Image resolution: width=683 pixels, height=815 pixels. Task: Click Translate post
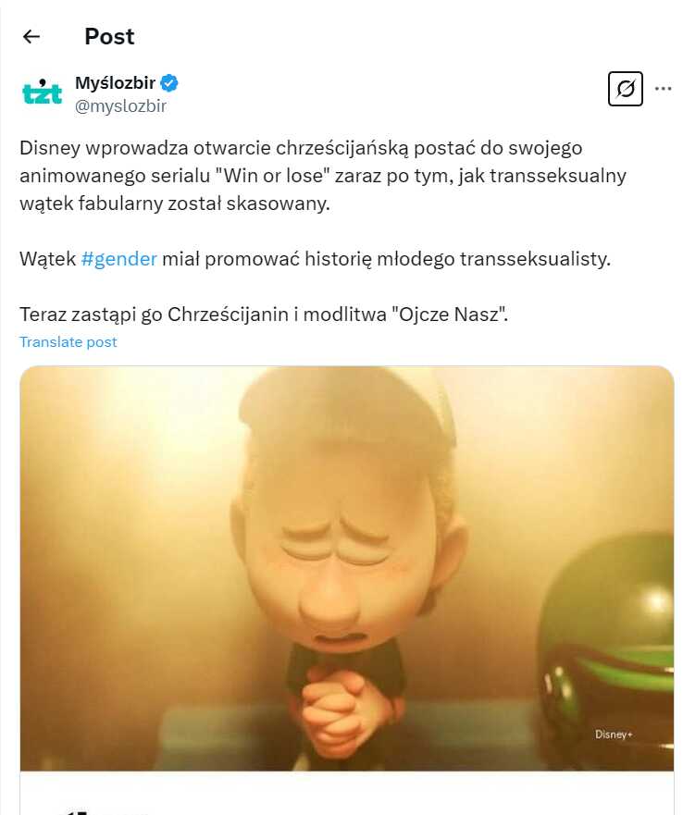68,342
